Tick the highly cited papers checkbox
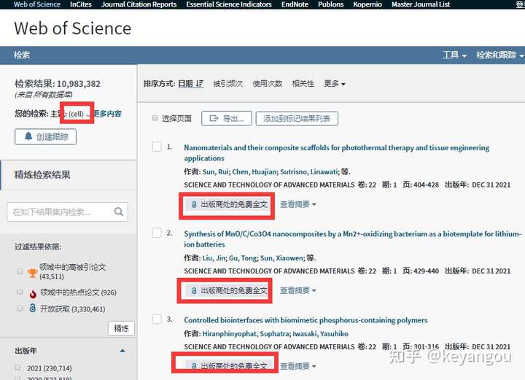Viewport: 525px width, 380px height. (20, 271)
